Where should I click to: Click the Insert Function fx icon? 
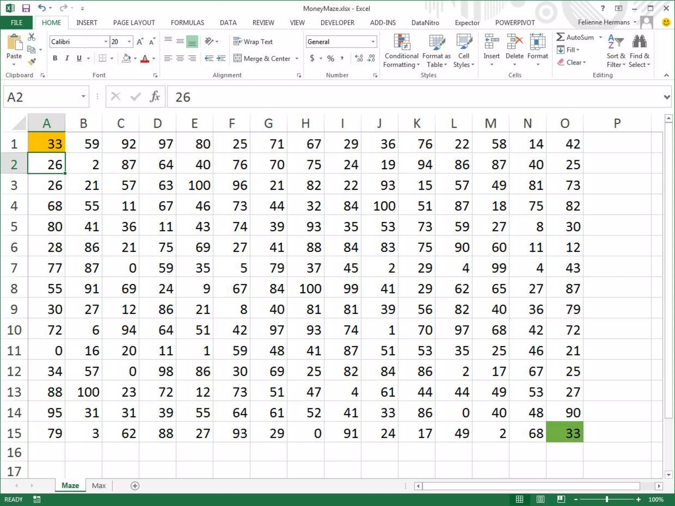click(155, 97)
